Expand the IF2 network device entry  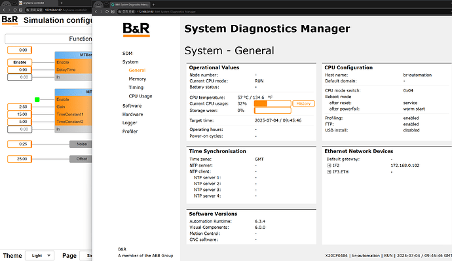329,165
